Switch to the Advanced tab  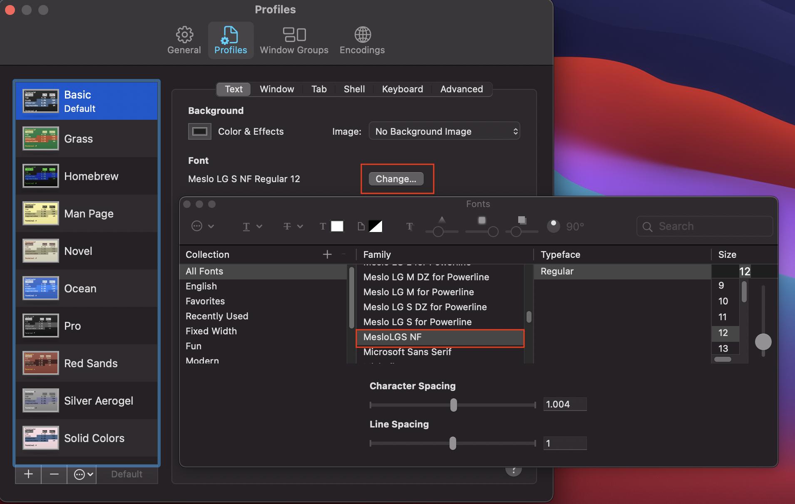462,89
